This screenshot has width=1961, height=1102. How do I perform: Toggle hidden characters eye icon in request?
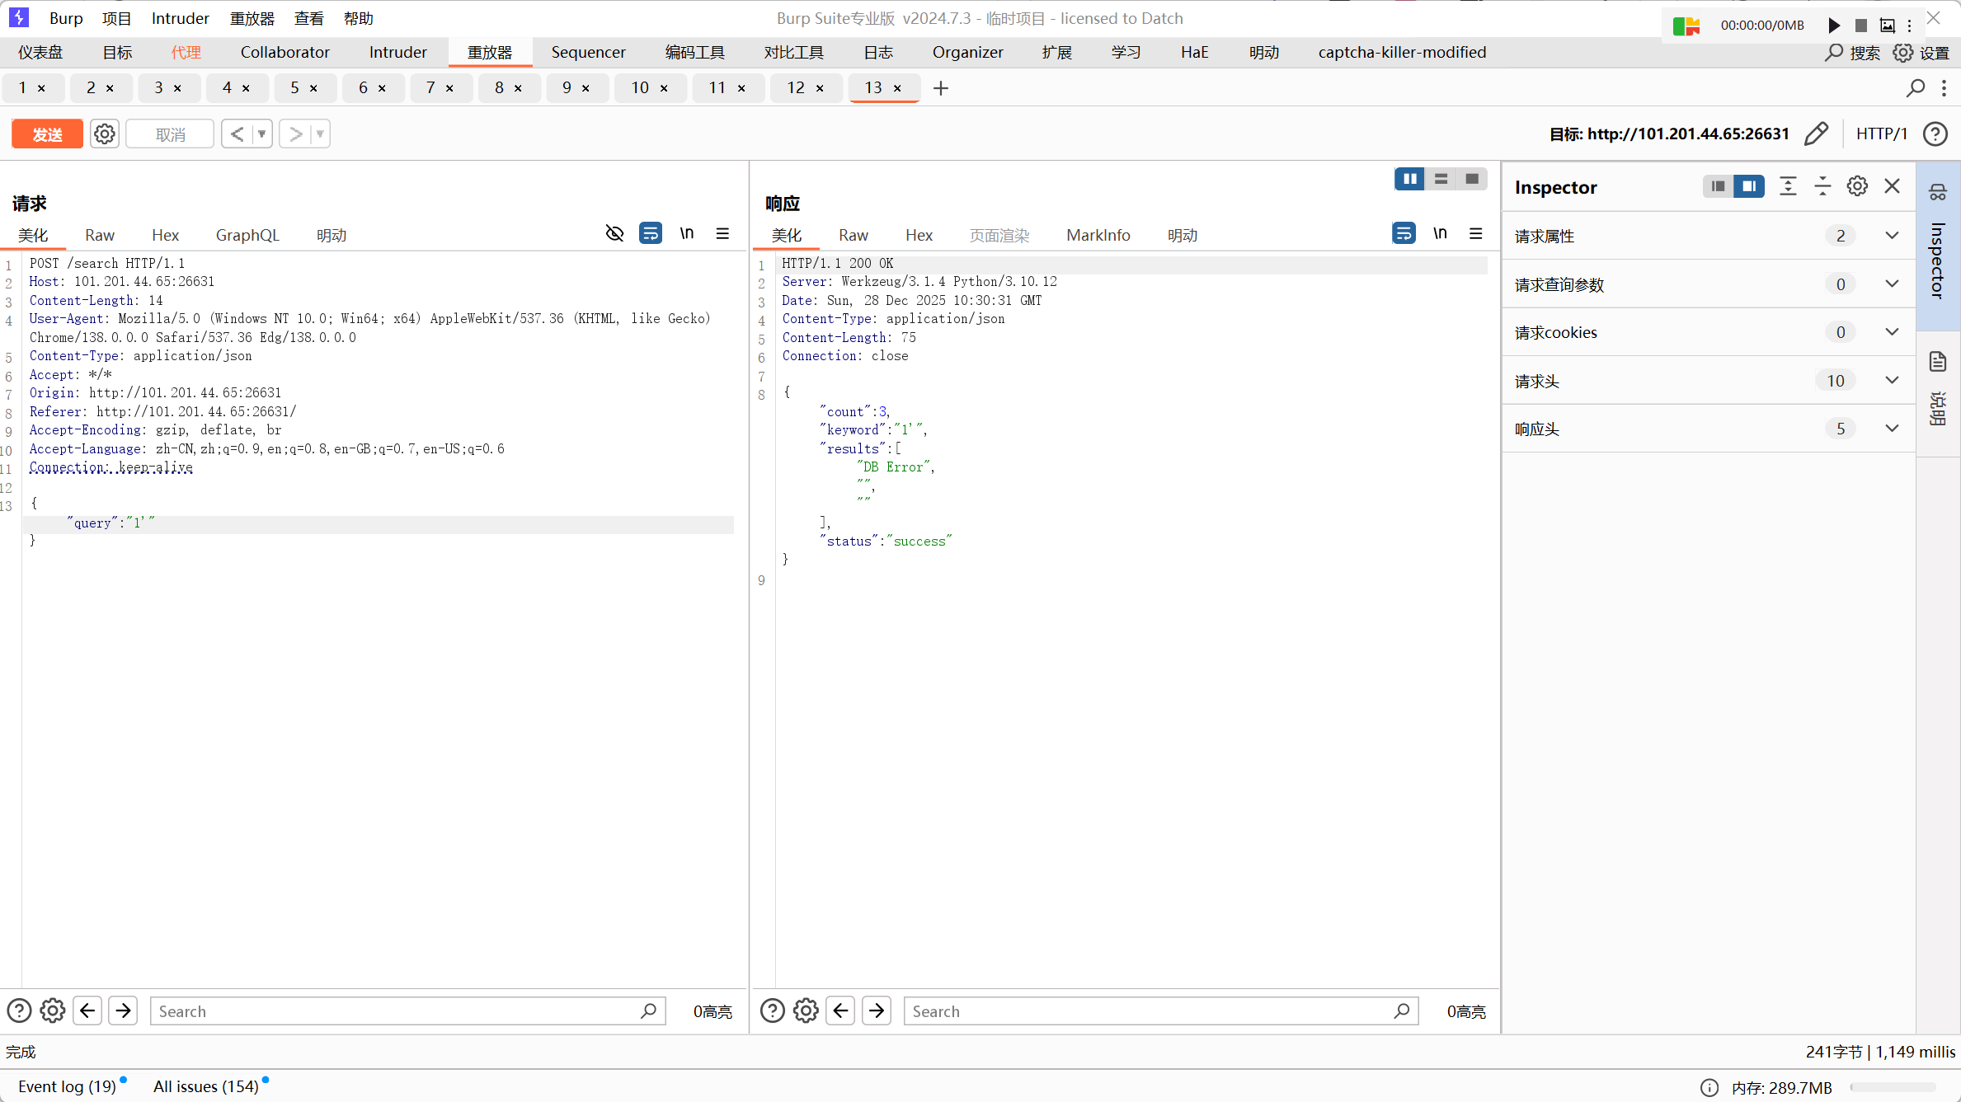click(x=614, y=234)
